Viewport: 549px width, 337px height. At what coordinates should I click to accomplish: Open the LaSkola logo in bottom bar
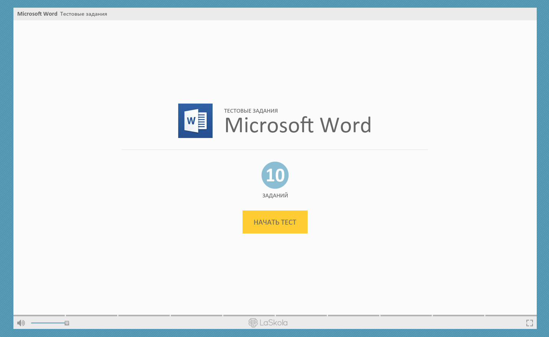pyautogui.click(x=268, y=323)
